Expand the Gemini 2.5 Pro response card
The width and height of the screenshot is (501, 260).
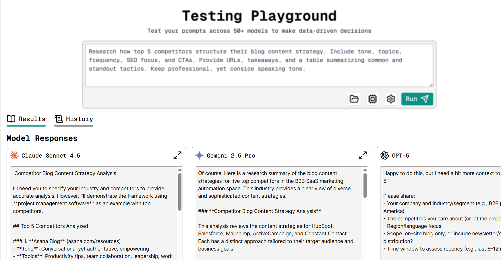point(363,156)
